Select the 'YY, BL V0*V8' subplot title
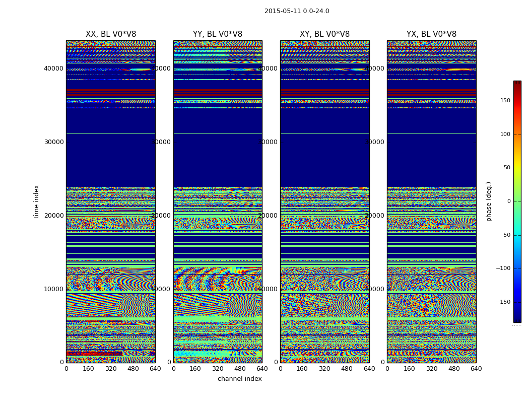Image resolution: width=529 pixels, height=403 pixels. [218, 34]
